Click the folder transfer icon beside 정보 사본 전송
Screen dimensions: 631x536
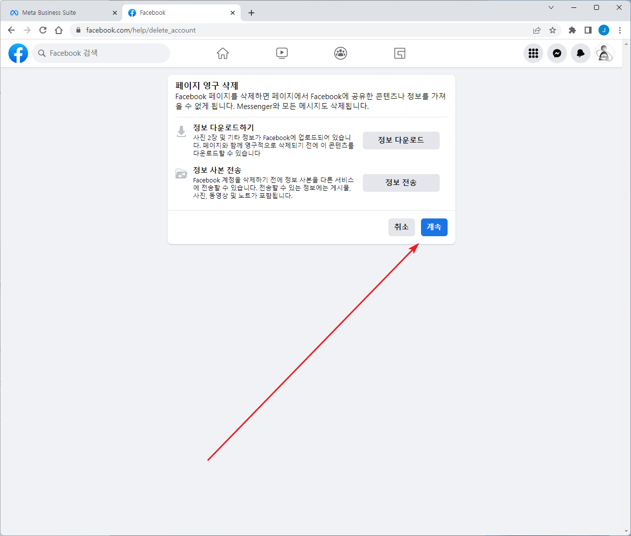181,174
